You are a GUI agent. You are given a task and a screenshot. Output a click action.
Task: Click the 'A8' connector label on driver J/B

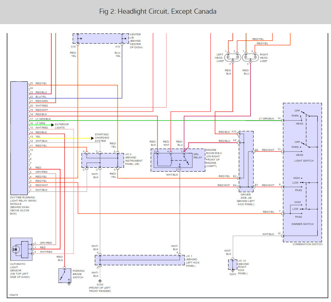click(x=235, y=140)
